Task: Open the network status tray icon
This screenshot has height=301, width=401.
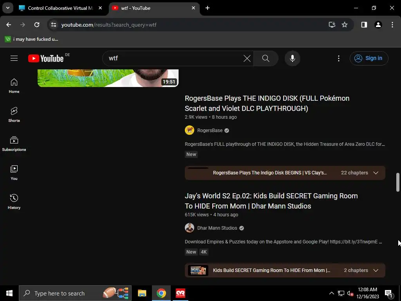Action: [341, 293]
